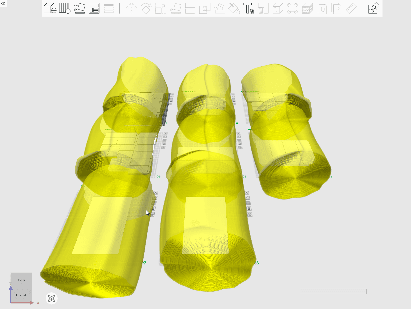Arrange objects on plate 07

[x=154, y=203]
